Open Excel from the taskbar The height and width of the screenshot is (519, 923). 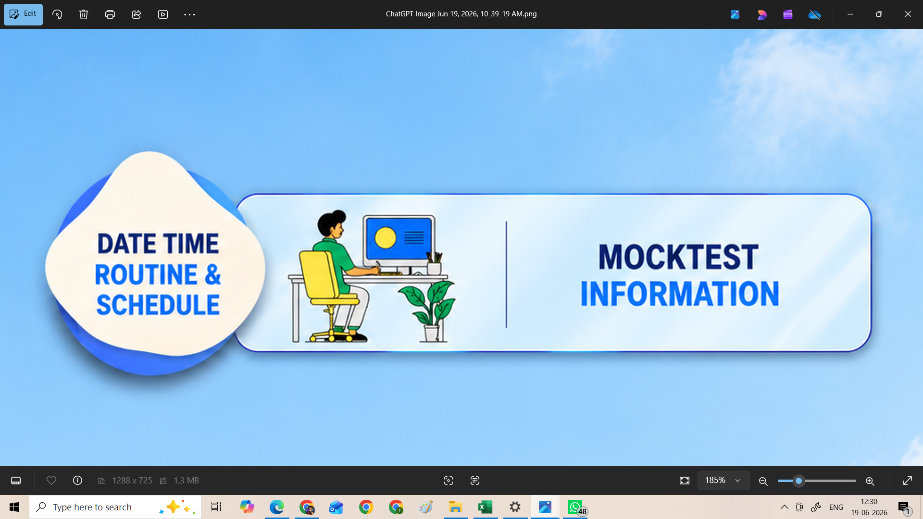click(486, 507)
